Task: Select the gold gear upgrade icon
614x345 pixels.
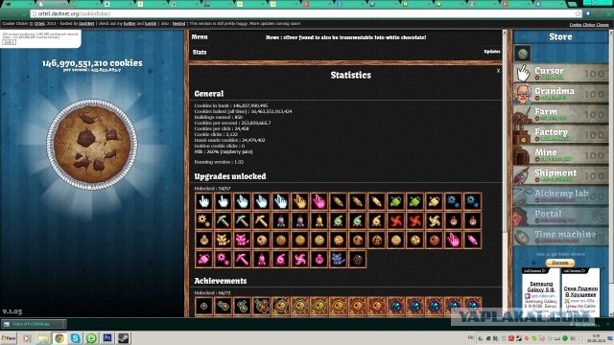Action: coord(204,220)
